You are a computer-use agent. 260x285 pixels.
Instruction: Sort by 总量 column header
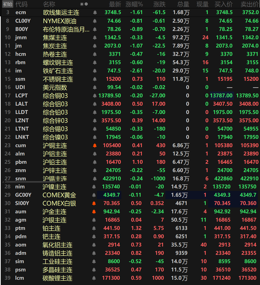[183, 4]
